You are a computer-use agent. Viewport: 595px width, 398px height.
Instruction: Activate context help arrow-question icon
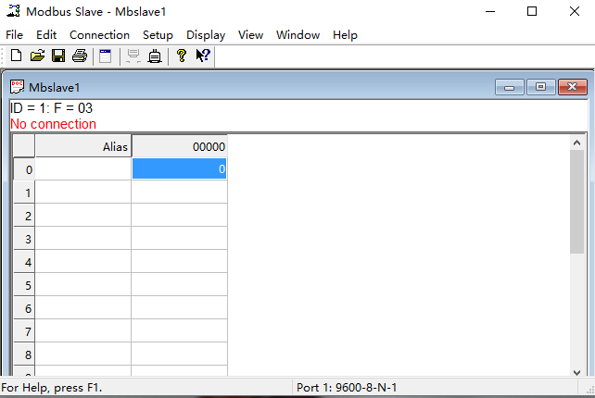[x=203, y=56]
